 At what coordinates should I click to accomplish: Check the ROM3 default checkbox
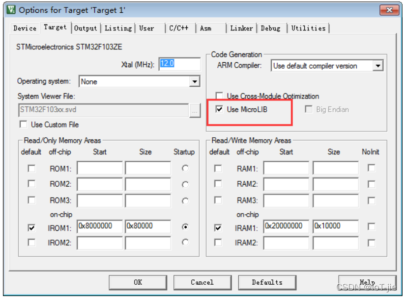point(31,200)
